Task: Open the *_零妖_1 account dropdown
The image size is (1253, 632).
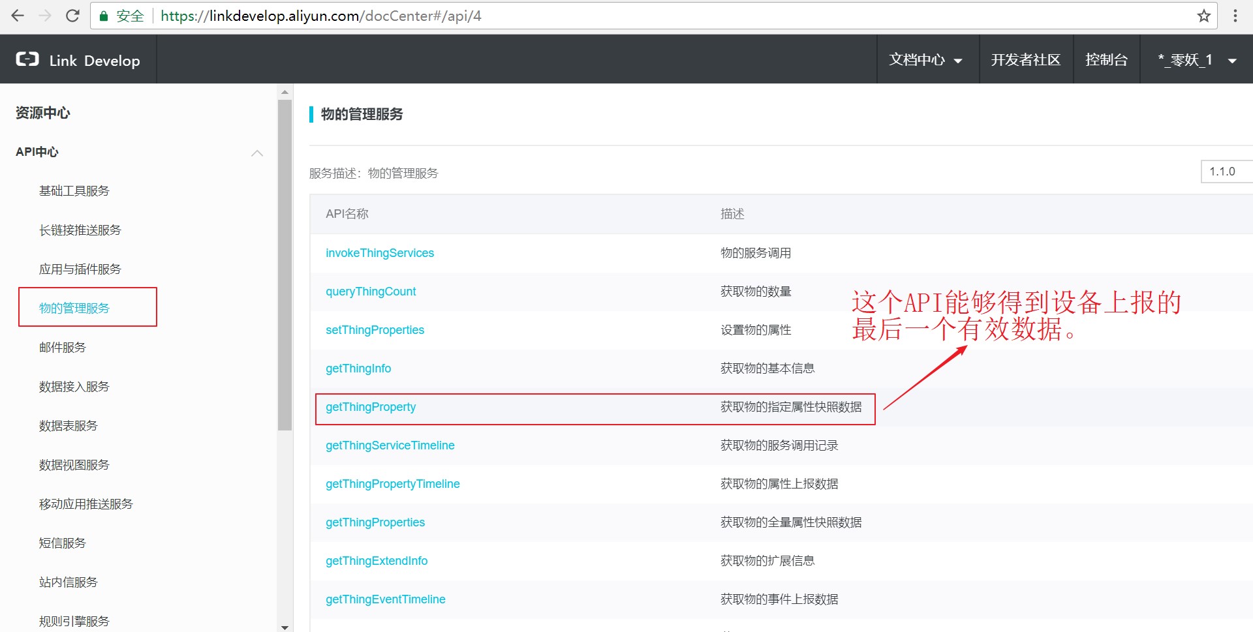Action: click(1196, 60)
